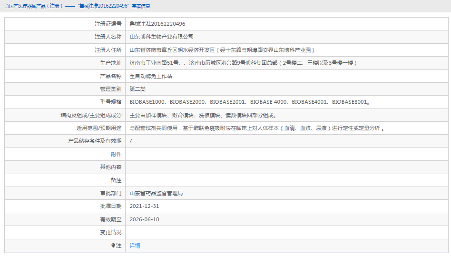Click the 审批部门 label
451x256 pixels.
click(111, 193)
